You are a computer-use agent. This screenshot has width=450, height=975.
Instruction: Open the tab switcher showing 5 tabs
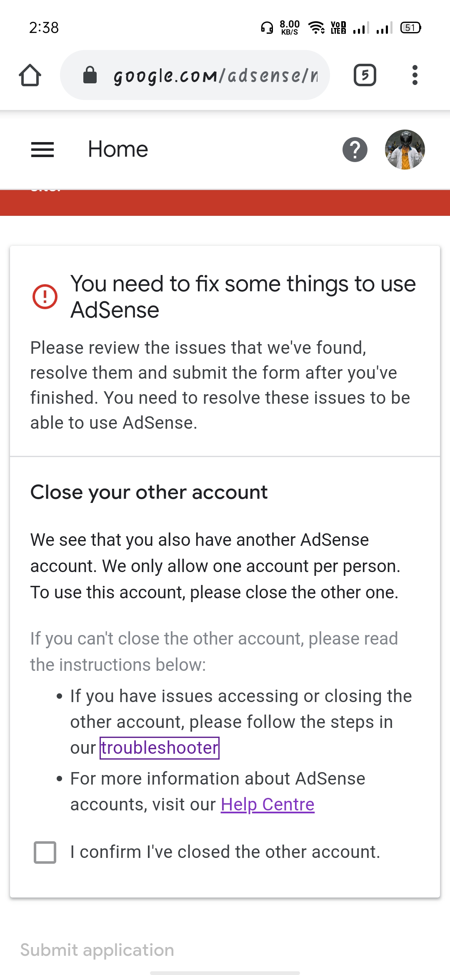click(x=365, y=75)
